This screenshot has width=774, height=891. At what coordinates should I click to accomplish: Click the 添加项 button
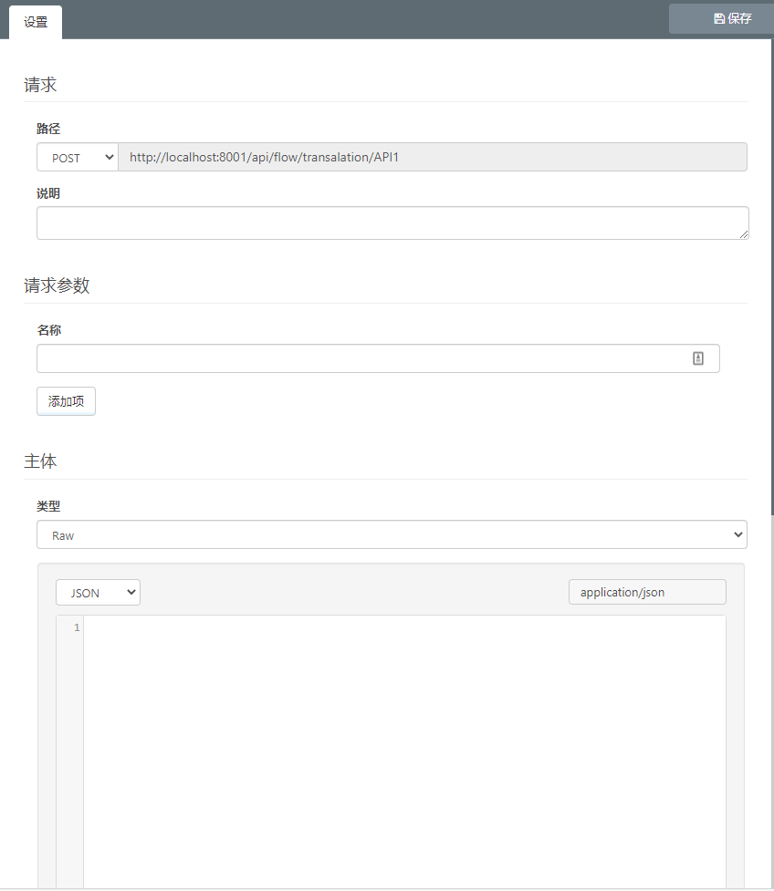click(66, 401)
